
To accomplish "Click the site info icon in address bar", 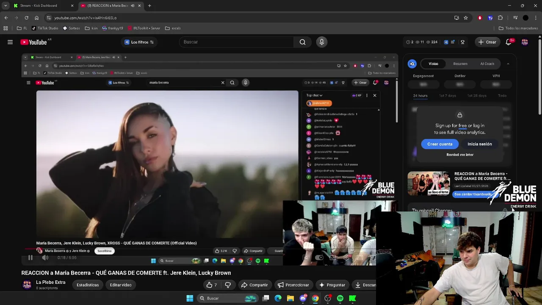I will pos(49,18).
